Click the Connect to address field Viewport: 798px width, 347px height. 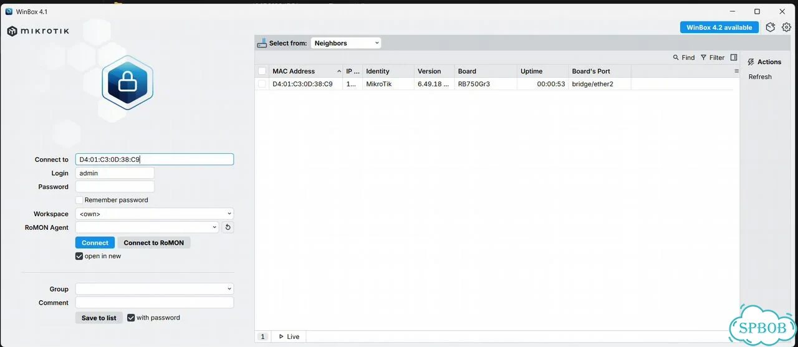pyautogui.click(x=155, y=159)
